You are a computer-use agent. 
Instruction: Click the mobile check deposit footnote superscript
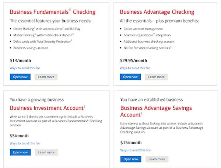(x=73, y=34)
